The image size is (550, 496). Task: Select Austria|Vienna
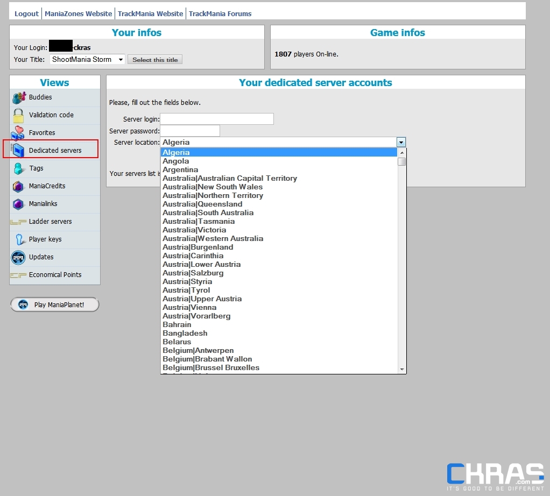[x=279, y=307]
